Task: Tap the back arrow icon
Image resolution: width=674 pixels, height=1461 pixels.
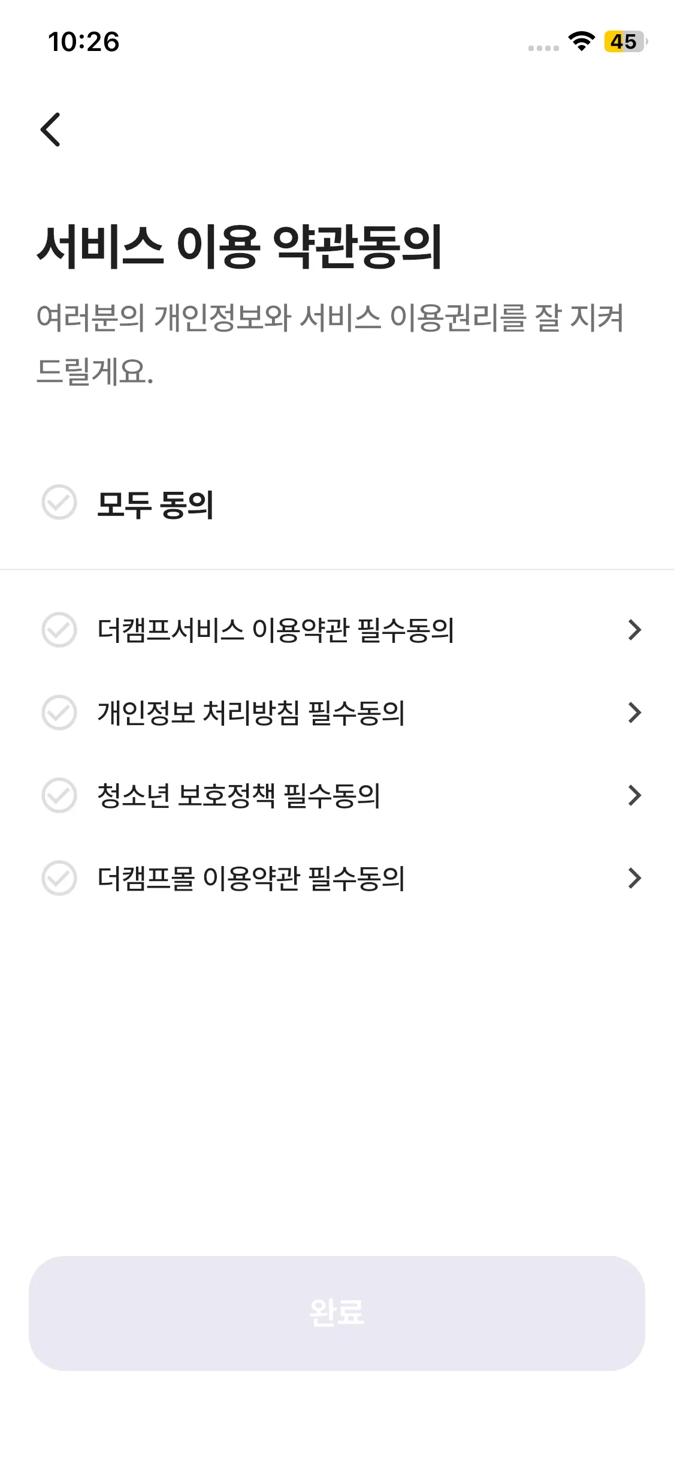Action: pos(51,130)
